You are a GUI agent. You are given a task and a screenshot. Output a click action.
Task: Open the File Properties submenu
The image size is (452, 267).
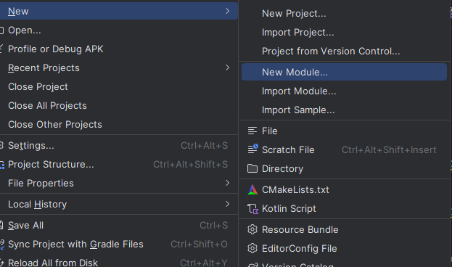118,183
